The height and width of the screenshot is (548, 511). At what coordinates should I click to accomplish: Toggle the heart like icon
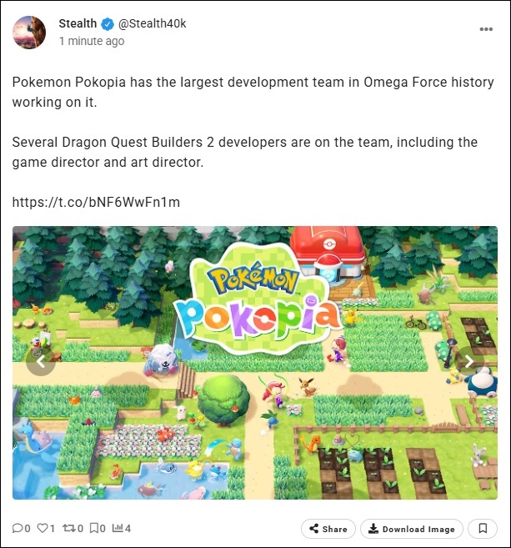(42, 528)
